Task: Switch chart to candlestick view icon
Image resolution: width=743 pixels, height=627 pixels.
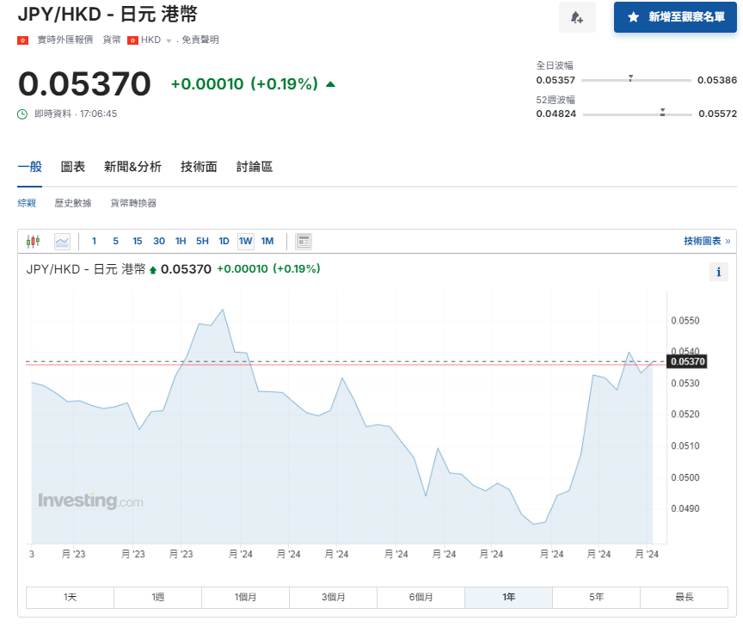Action: (x=34, y=241)
